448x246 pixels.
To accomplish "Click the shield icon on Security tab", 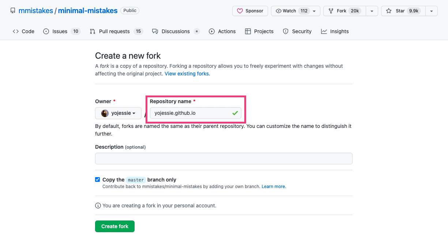I will tap(286, 31).
